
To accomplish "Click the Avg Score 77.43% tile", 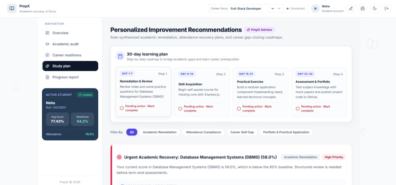I will (x=57, y=119).
